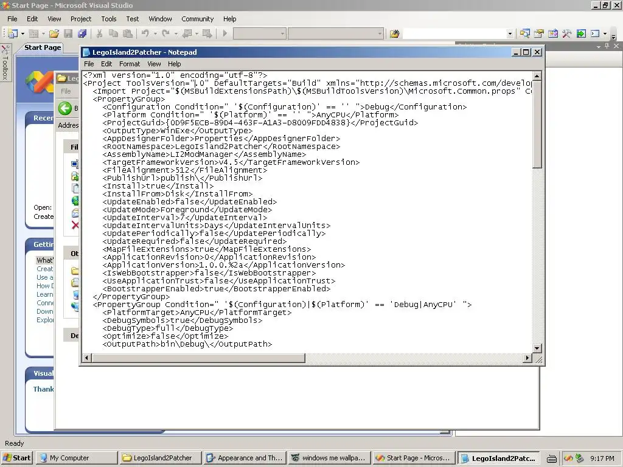Click the green Back arrow in Explorer window

pos(65,108)
